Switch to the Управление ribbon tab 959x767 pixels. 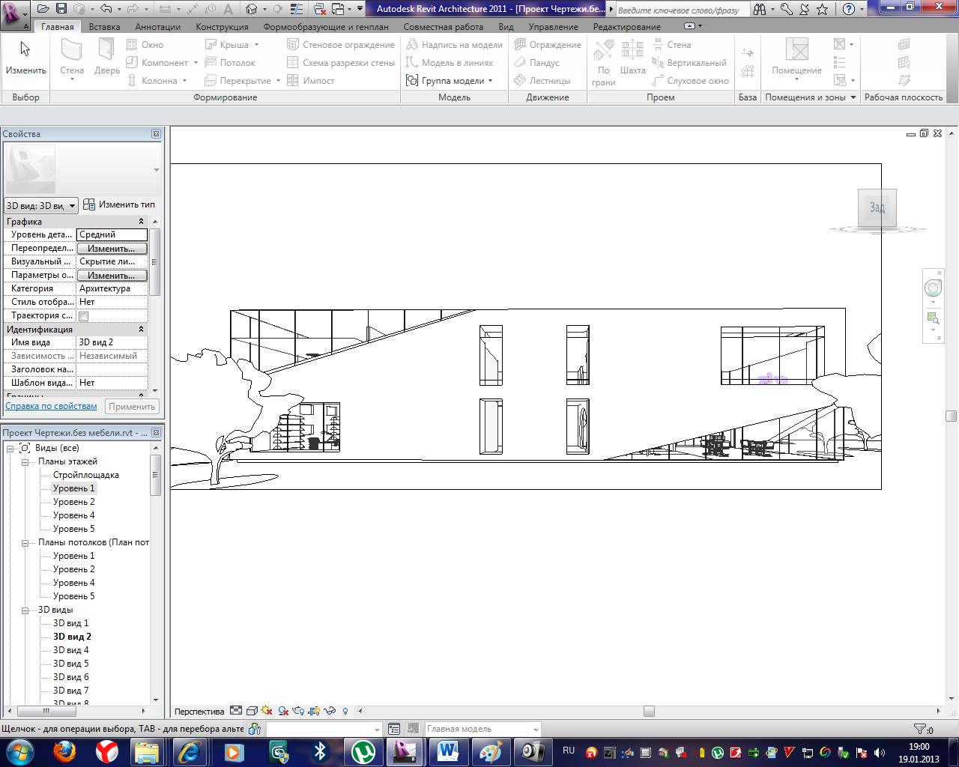coord(553,27)
